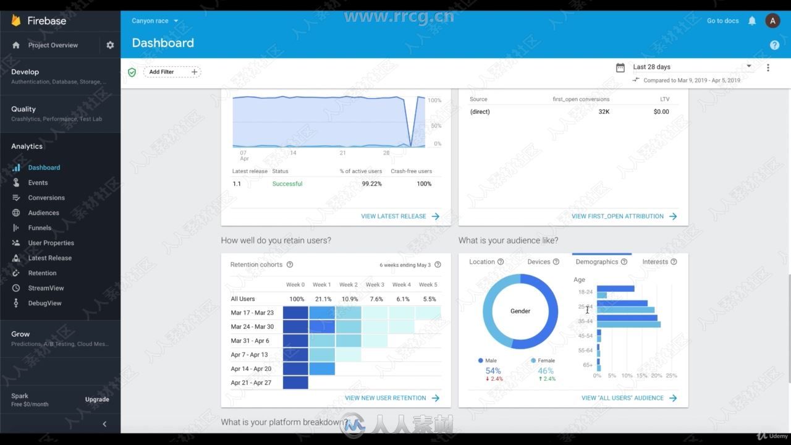The width and height of the screenshot is (791, 445).
Task: Open Conversions in Analytics menu
Action: pyautogui.click(x=46, y=198)
